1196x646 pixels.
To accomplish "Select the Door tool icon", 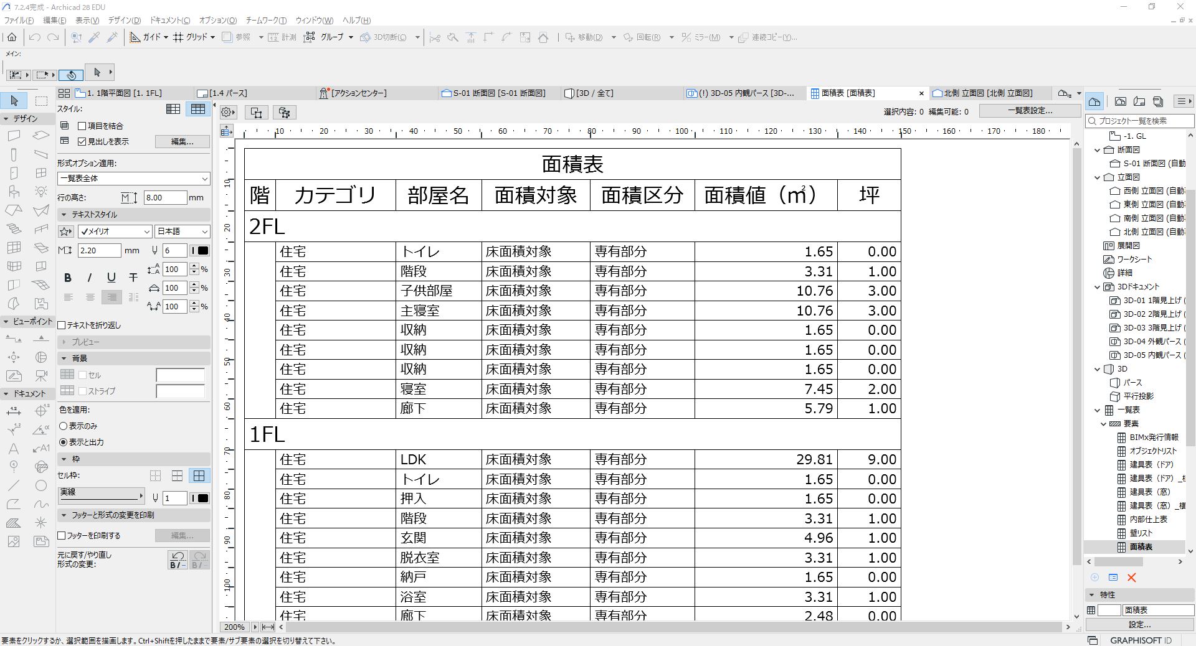I will tap(14, 173).
